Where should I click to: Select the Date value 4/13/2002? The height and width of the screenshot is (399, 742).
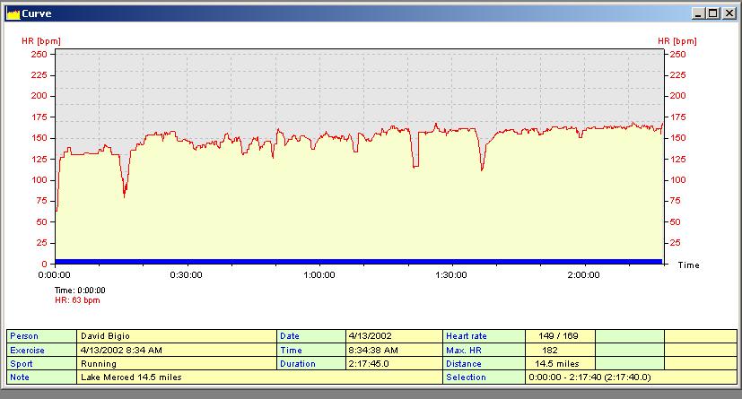[393, 335]
